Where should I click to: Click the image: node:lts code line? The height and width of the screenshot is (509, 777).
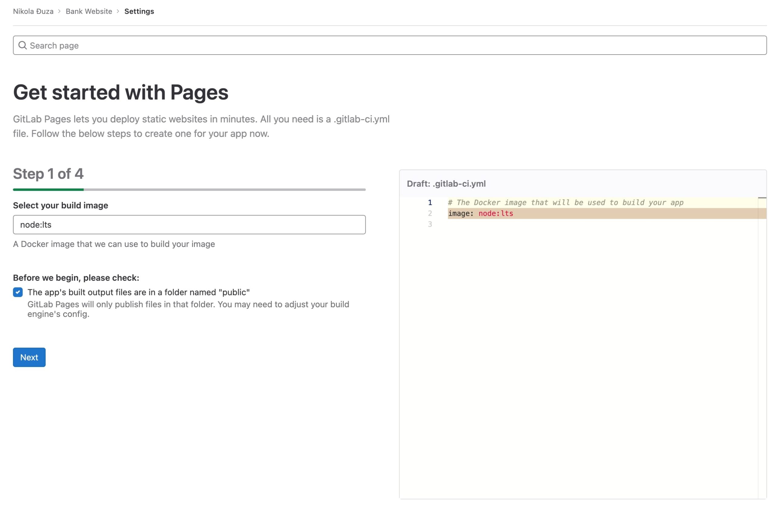point(480,213)
